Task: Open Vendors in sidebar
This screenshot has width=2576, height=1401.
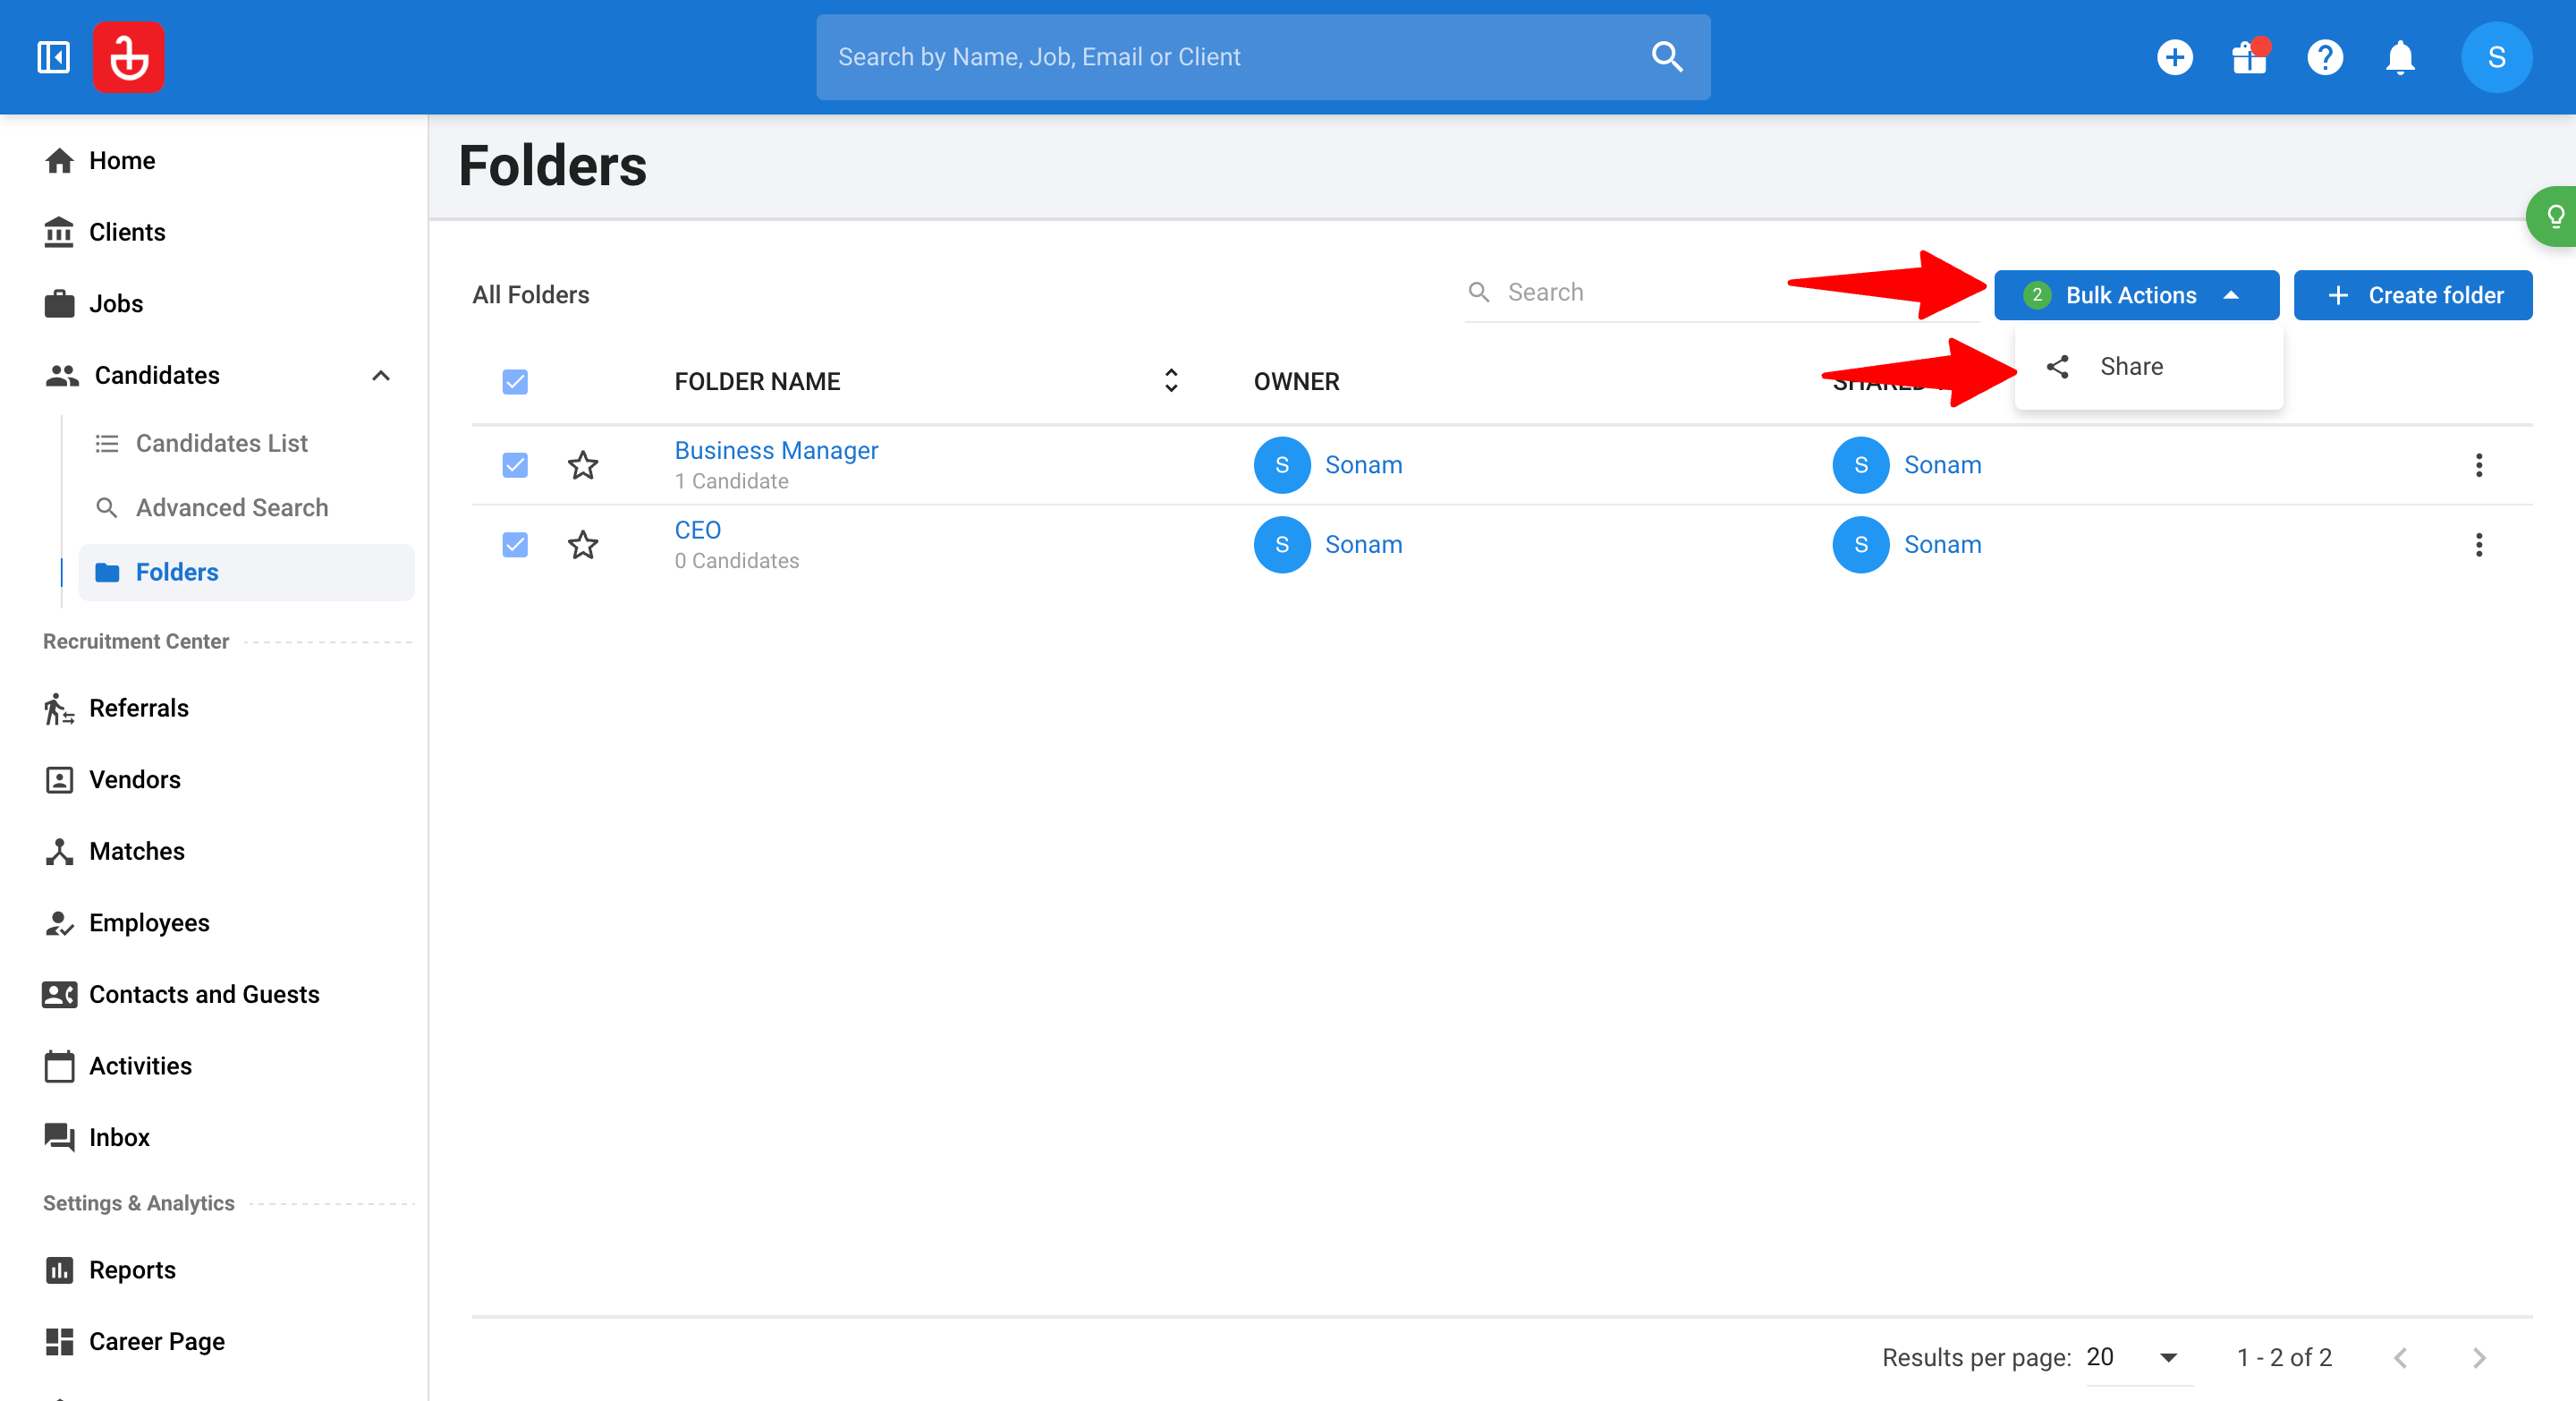Action: pyautogui.click(x=134, y=780)
